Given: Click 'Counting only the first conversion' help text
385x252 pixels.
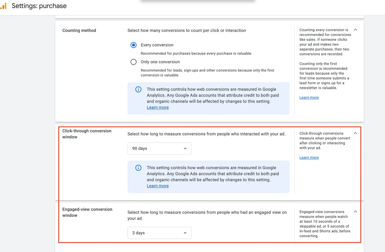Looking at the screenshot, I should click(324, 76).
